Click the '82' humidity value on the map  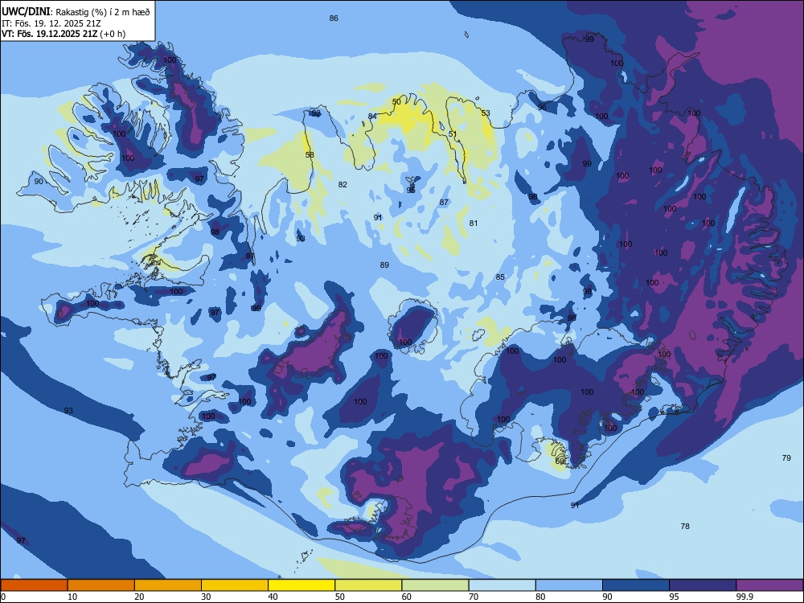coord(343,185)
